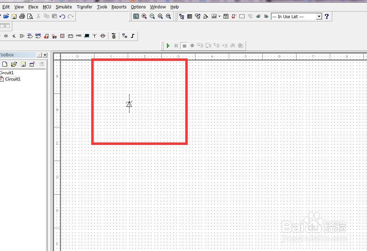Back annotate from Ultiboard icon
367x251 pixels.
258,16
